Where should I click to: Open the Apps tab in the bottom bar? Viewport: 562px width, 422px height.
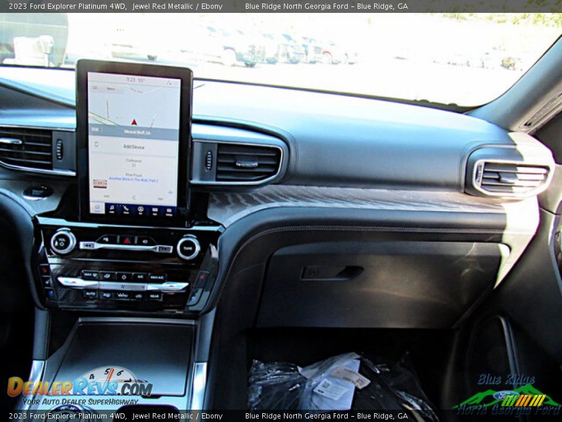pos(155,210)
